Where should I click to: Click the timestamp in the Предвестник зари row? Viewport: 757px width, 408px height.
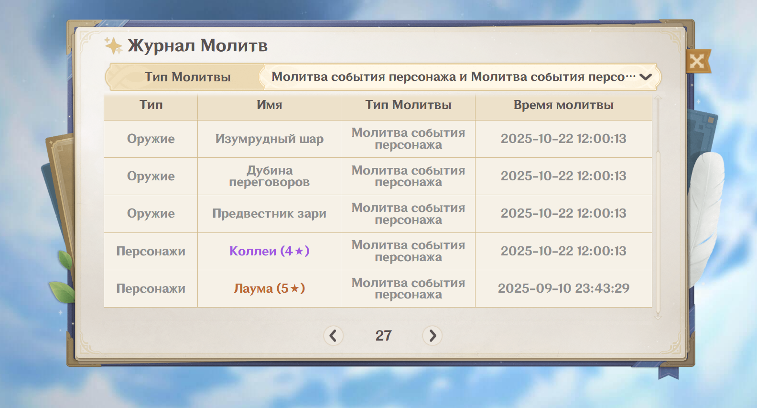[x=563, y=213]
